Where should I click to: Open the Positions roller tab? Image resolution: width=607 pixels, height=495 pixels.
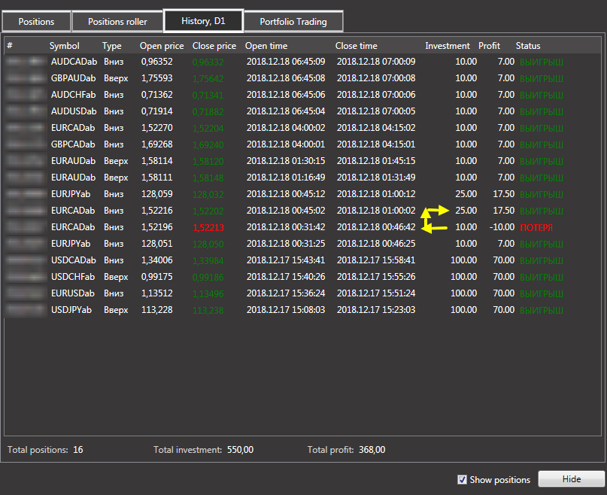[x=117, y=22]
